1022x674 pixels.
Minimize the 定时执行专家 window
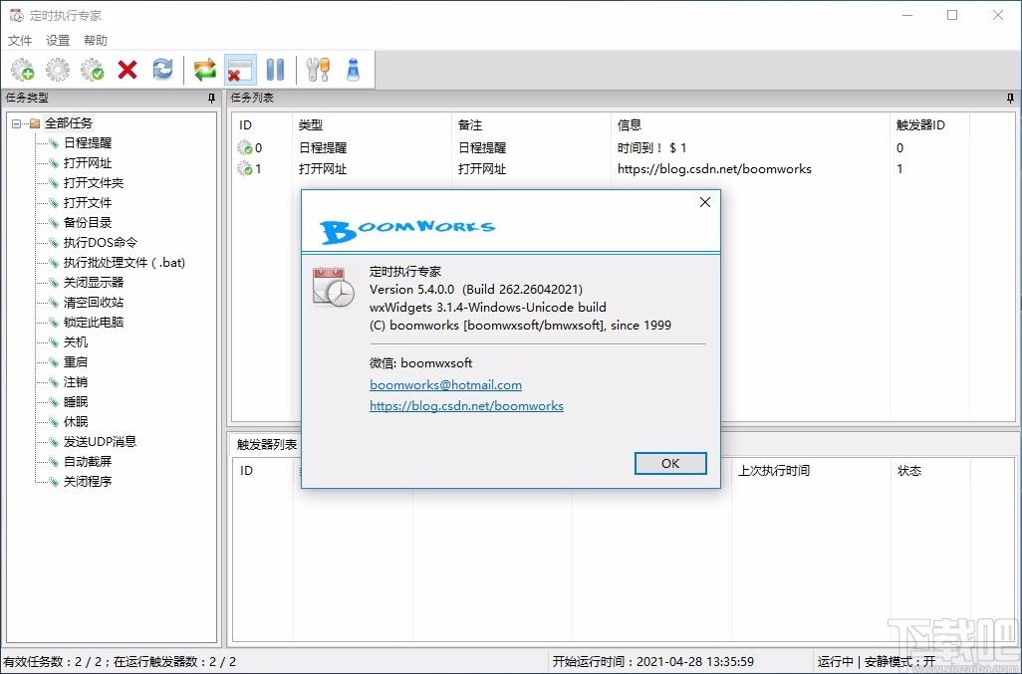point(907,15)
